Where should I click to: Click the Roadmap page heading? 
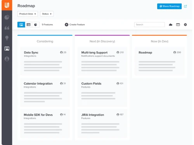click(26, 6)
